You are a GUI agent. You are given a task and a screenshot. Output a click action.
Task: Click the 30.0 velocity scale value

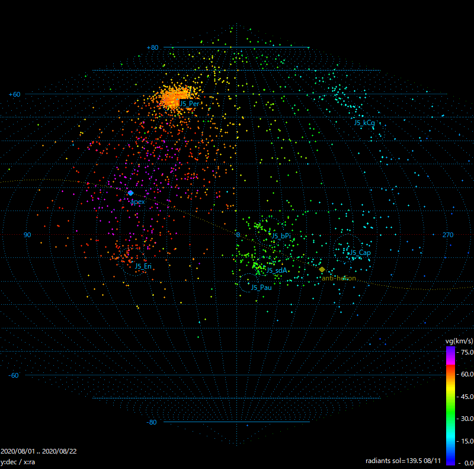pos(467,419)
